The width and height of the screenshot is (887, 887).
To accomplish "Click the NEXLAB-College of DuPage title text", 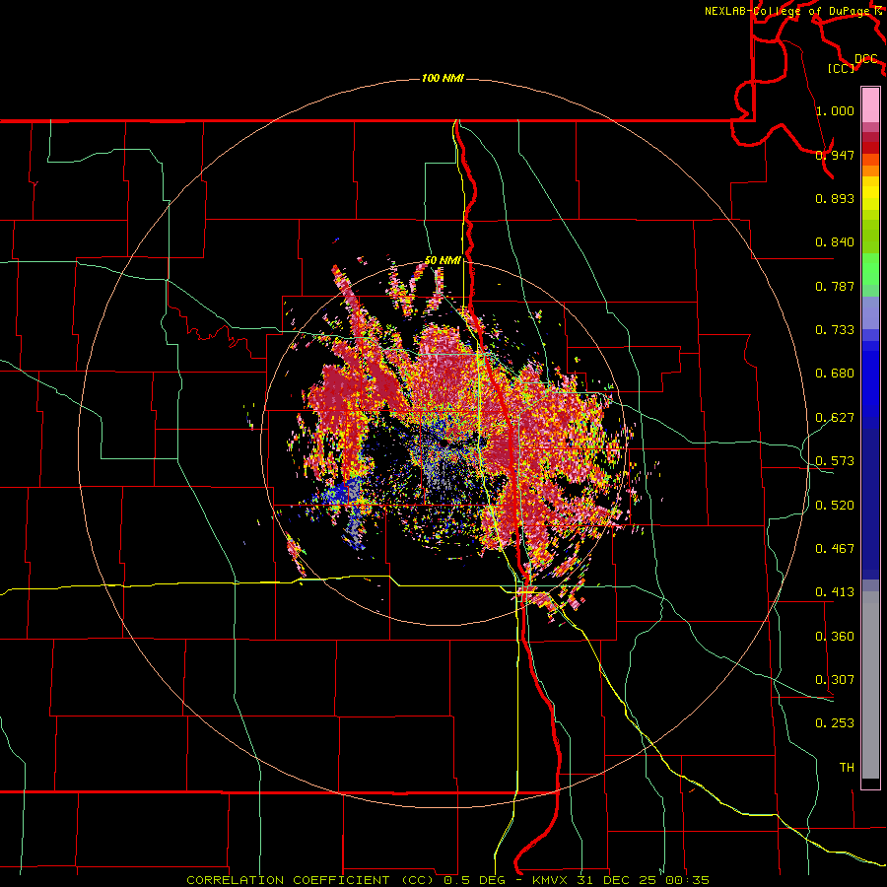I will pyautogui.click(x=787, y=11).
